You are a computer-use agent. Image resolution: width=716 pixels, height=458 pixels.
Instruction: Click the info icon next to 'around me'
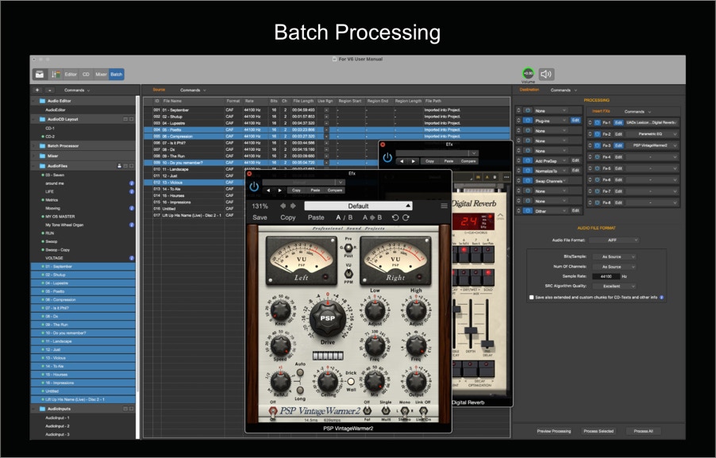(x=132, y=183)
